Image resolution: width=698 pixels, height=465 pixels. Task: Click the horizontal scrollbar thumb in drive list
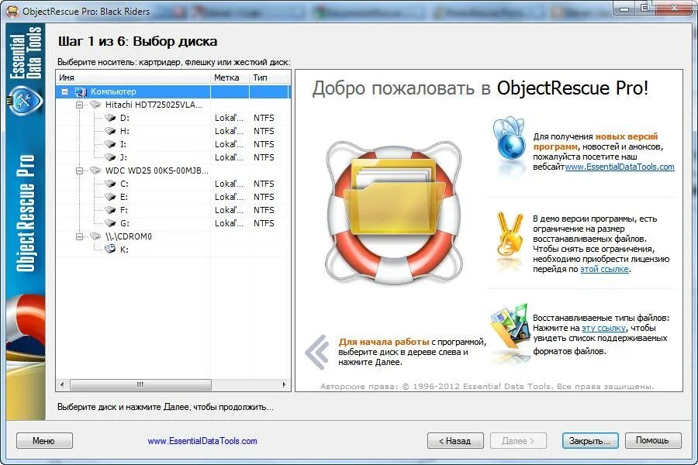pyautogui.click(x=140, y=384)
